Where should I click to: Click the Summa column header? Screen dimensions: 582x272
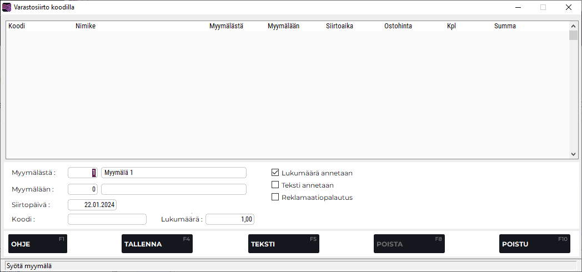[x=505, y=26]
